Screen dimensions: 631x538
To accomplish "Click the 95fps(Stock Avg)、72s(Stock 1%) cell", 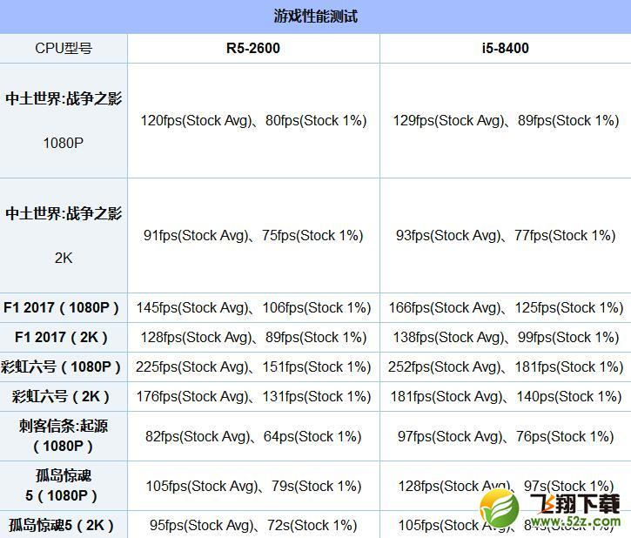I will [253, 525].
